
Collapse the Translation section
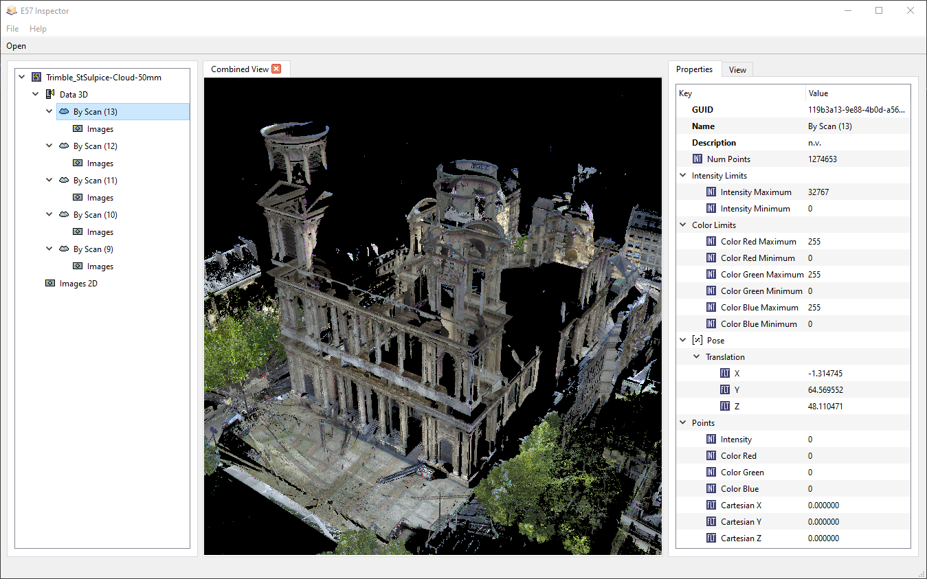pos(697,357)
